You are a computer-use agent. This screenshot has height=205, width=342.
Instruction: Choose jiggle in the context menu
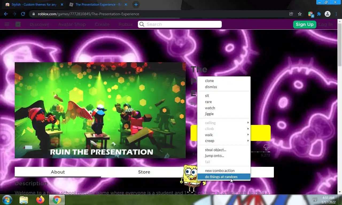pos(224,114)
